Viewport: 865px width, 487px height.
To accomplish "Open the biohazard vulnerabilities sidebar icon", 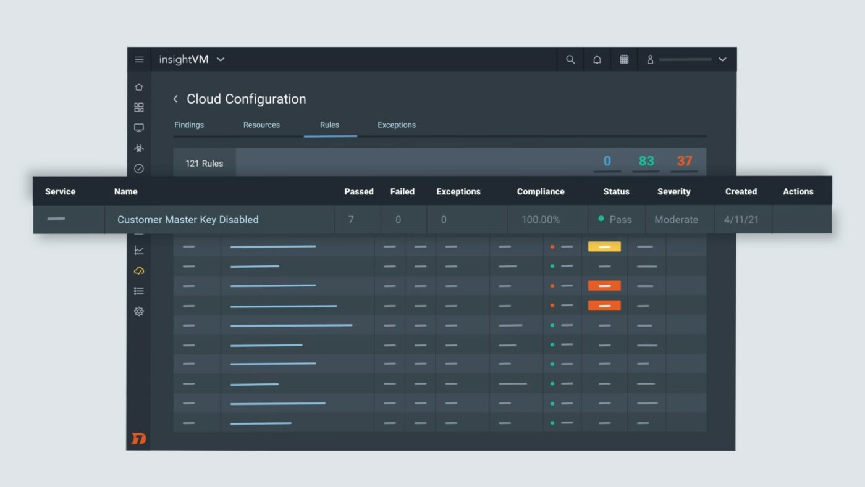I will (x=139, y=148).
